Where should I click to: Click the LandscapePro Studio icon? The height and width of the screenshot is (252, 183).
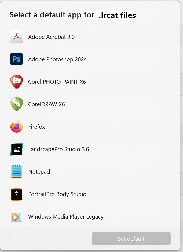(x=16, y=149)
